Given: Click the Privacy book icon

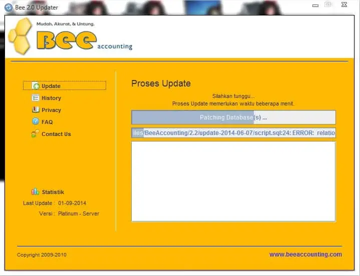Looking at the screenshot, I should 36,110.
